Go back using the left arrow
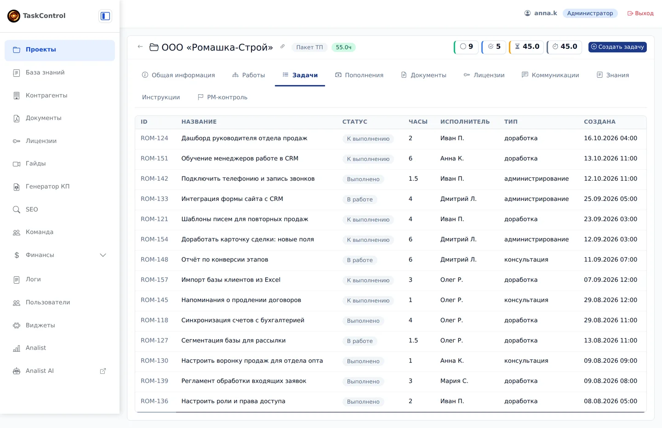This screenshot has height=428, width=662. coord(140,47)
